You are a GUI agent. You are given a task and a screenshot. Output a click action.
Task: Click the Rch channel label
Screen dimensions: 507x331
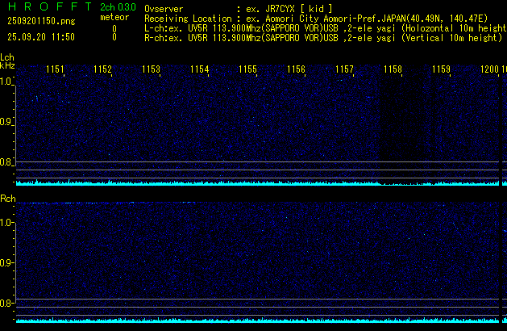(x=7, y=198)
